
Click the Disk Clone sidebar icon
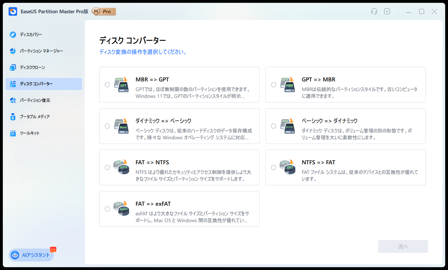(x=13, y=67)
